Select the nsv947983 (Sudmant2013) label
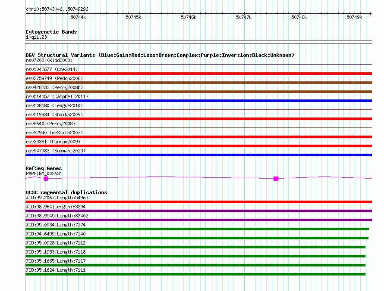This screenshot has width=384, height=291. click(x=56, y=151)
